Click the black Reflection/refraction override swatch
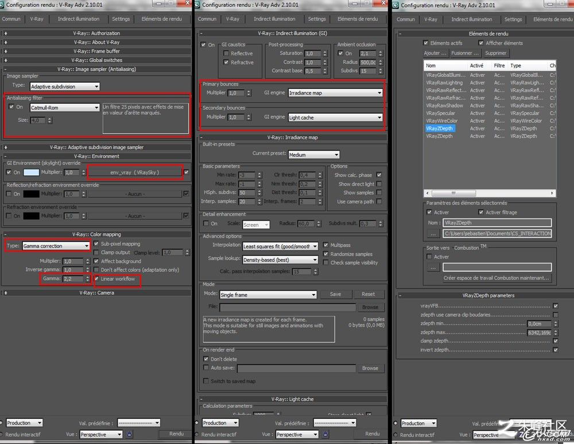Image resolution: width=574 pixels, height=444 pixels. (x=31, y=194)
